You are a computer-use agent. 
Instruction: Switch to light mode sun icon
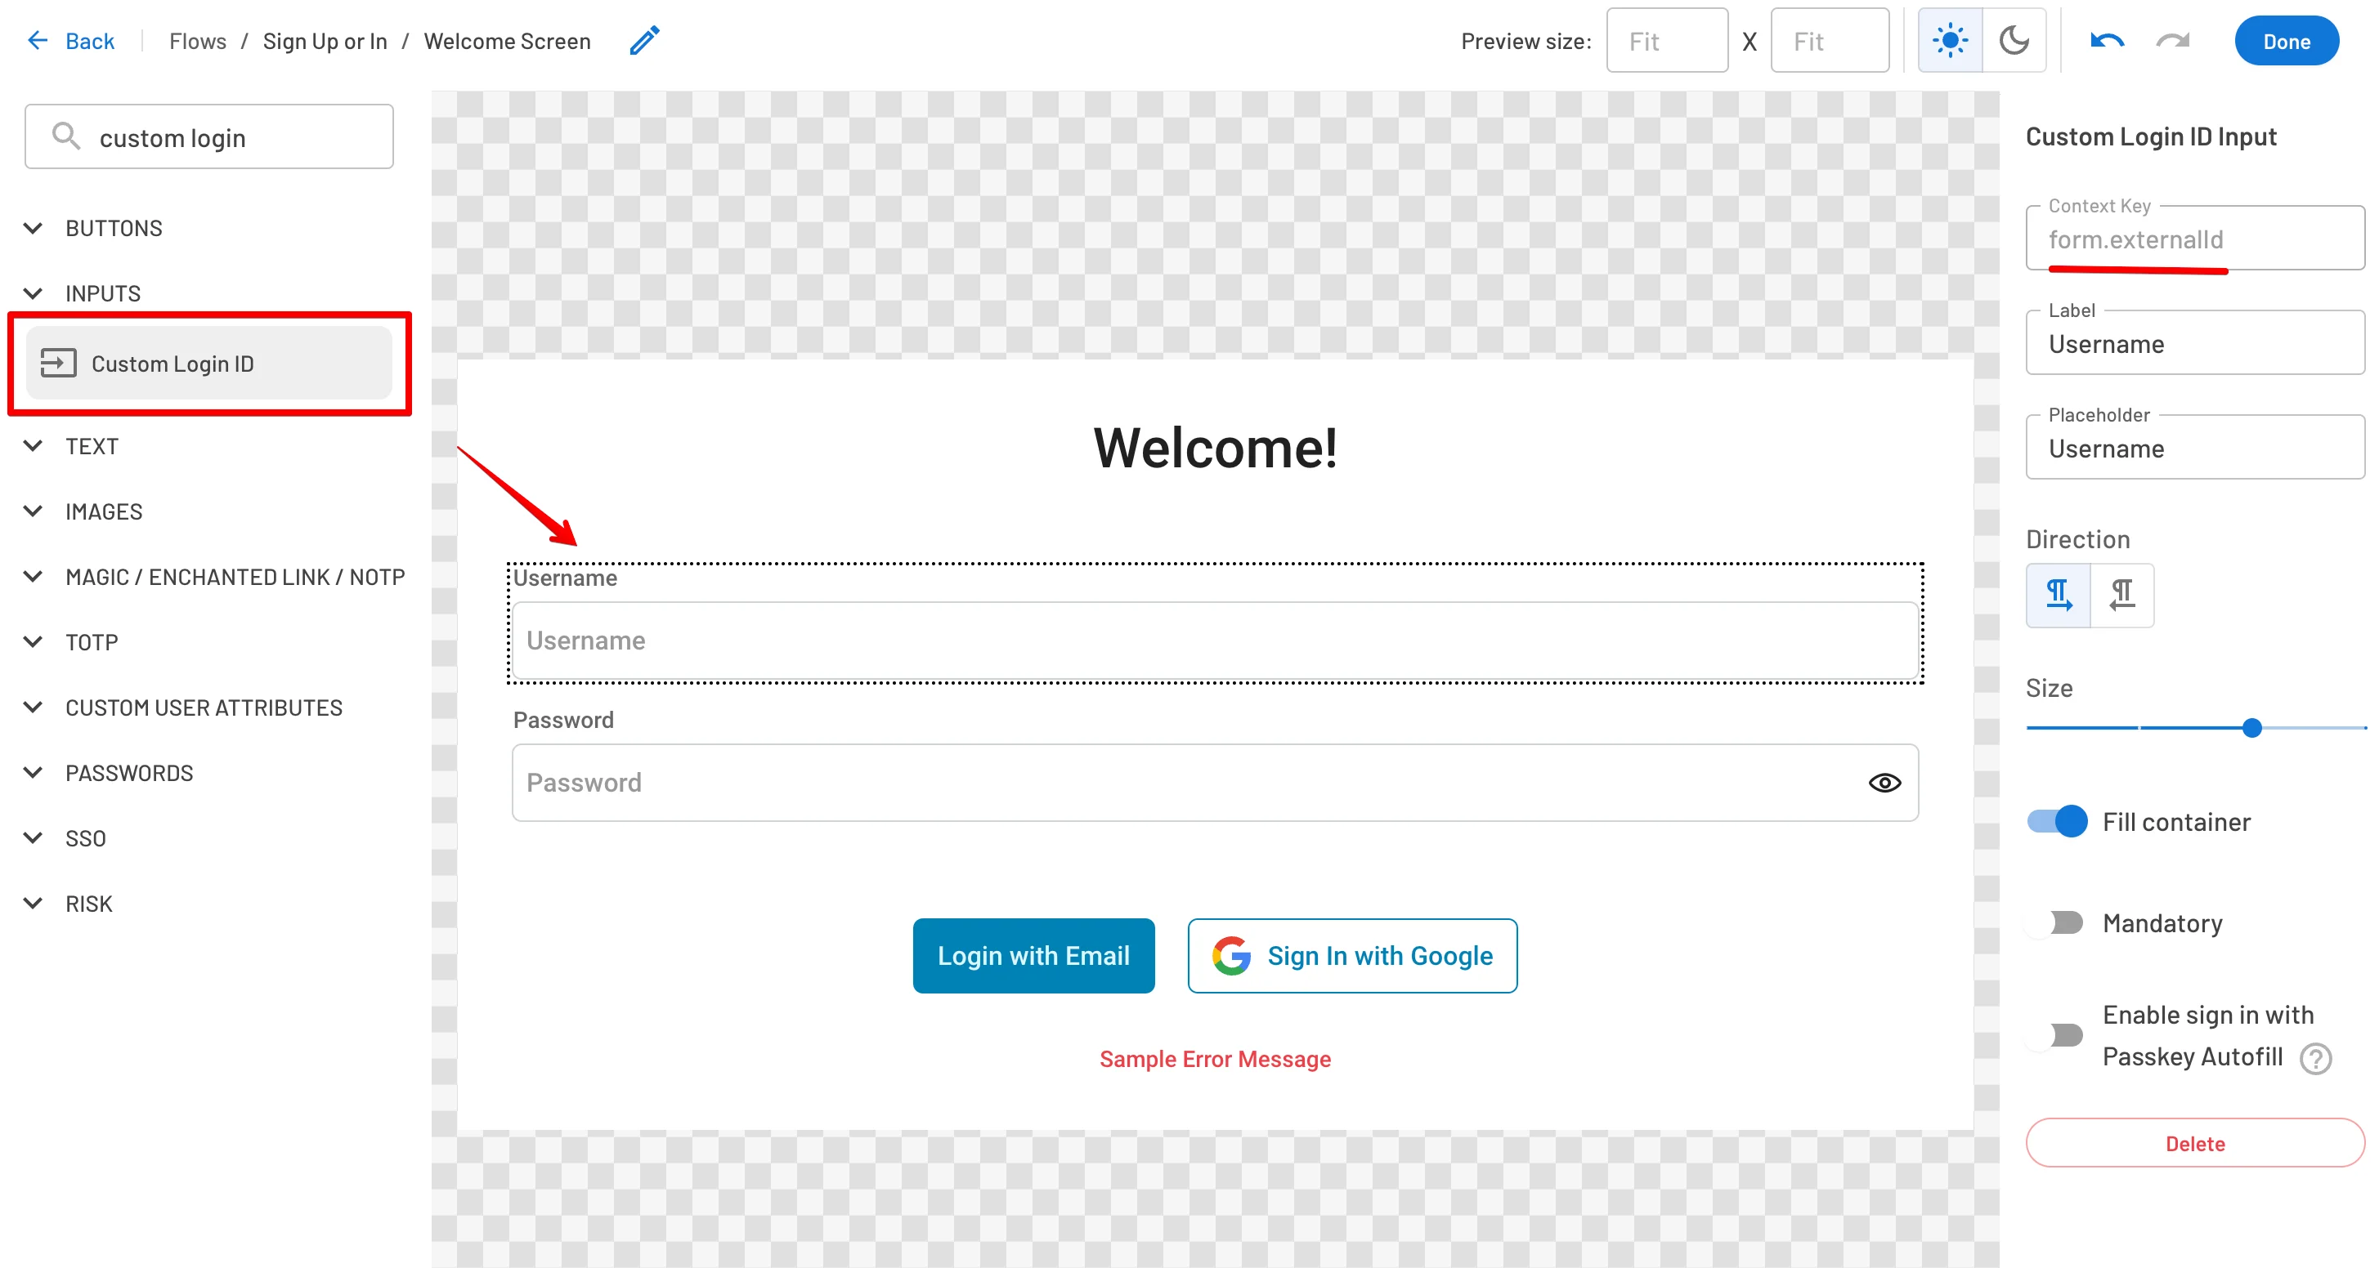tap(1950, 41)
